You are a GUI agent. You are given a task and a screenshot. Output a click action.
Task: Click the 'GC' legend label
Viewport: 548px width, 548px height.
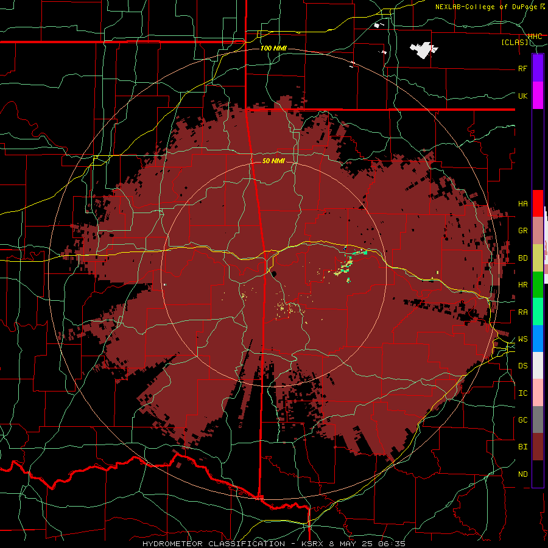pyautogui.click(x=522, y=420)
